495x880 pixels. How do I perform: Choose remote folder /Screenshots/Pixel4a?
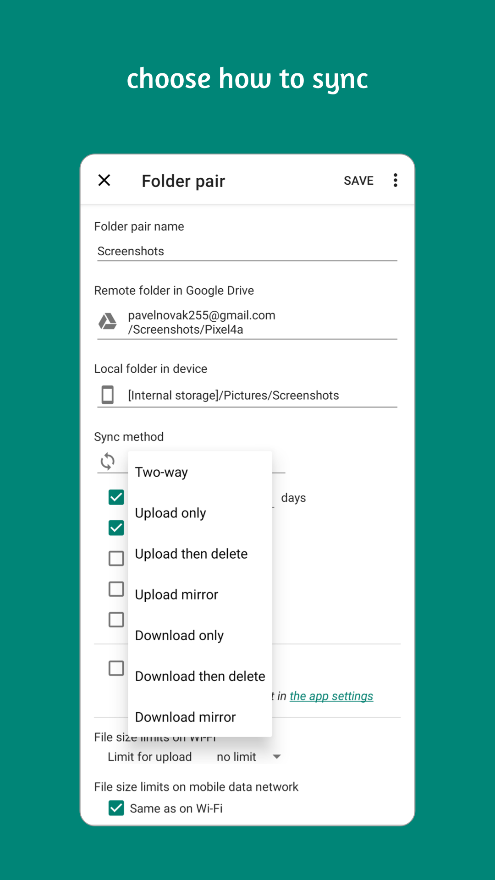[x=247, y=322]
